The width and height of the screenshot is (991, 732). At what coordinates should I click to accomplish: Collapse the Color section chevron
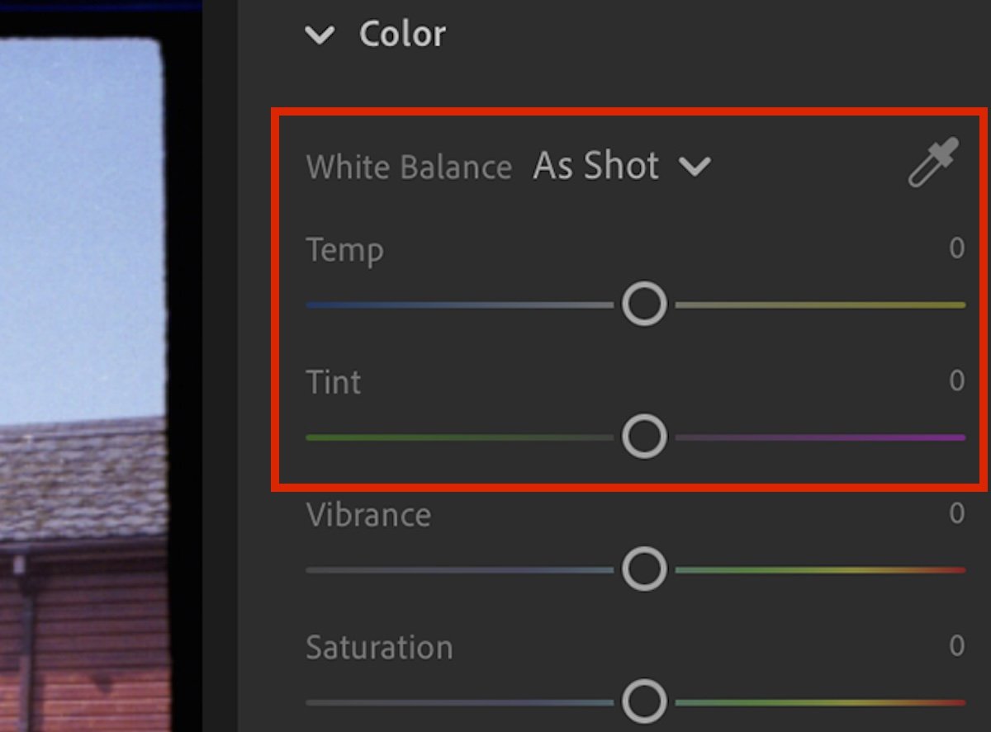(x=320, y=35)
